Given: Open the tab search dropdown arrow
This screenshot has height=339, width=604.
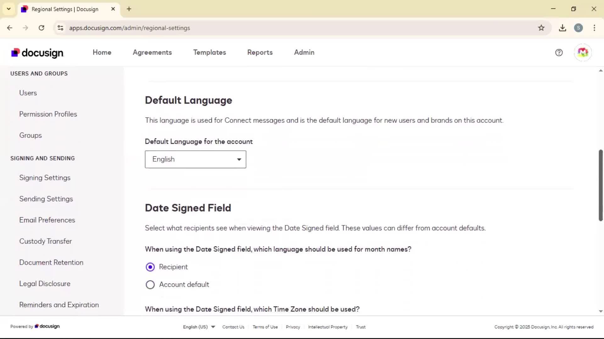Looking at the screenshot, I should pos(9,9).
